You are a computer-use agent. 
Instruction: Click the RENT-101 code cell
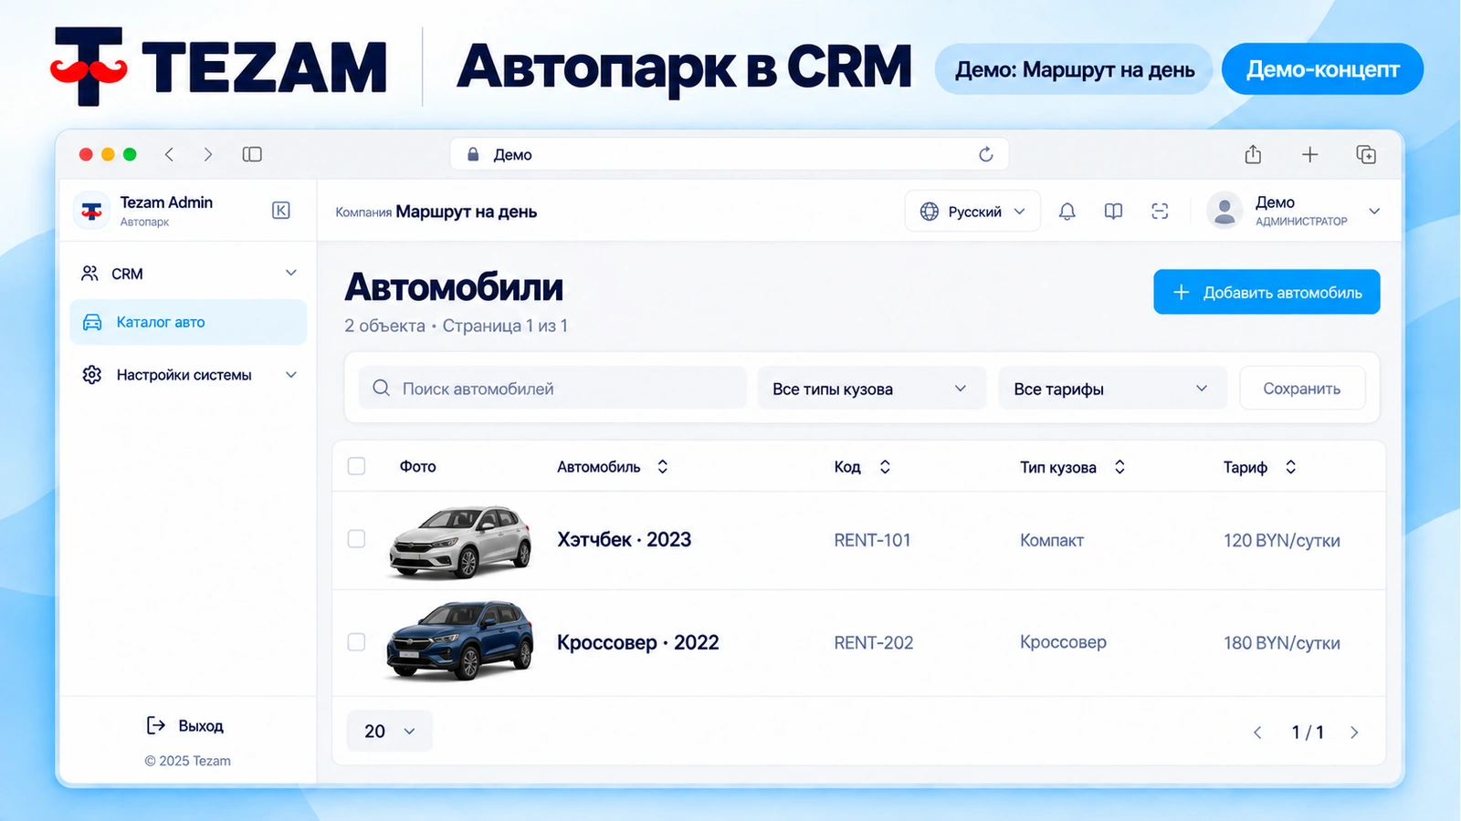tap(872, 540)
